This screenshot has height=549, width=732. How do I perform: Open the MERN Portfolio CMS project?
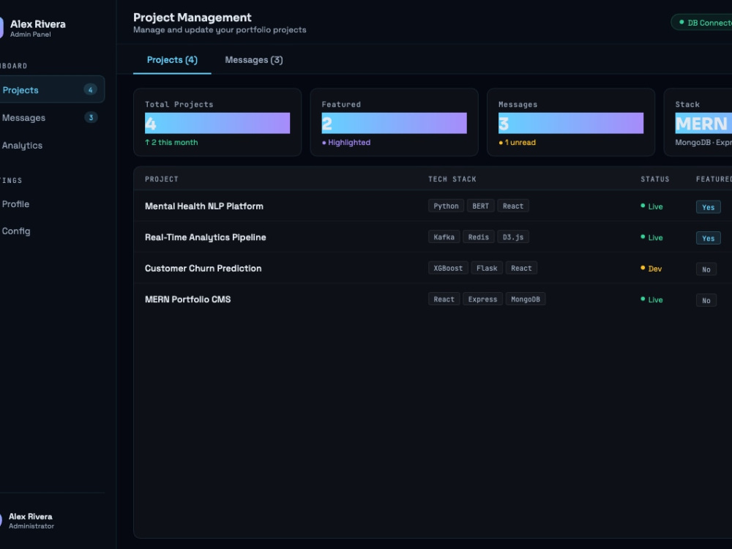187,299
